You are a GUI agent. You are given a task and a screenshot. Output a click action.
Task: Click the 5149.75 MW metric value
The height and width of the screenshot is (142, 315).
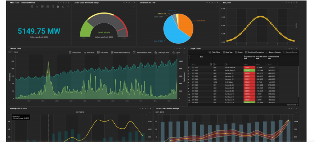(x=39, y=31)
